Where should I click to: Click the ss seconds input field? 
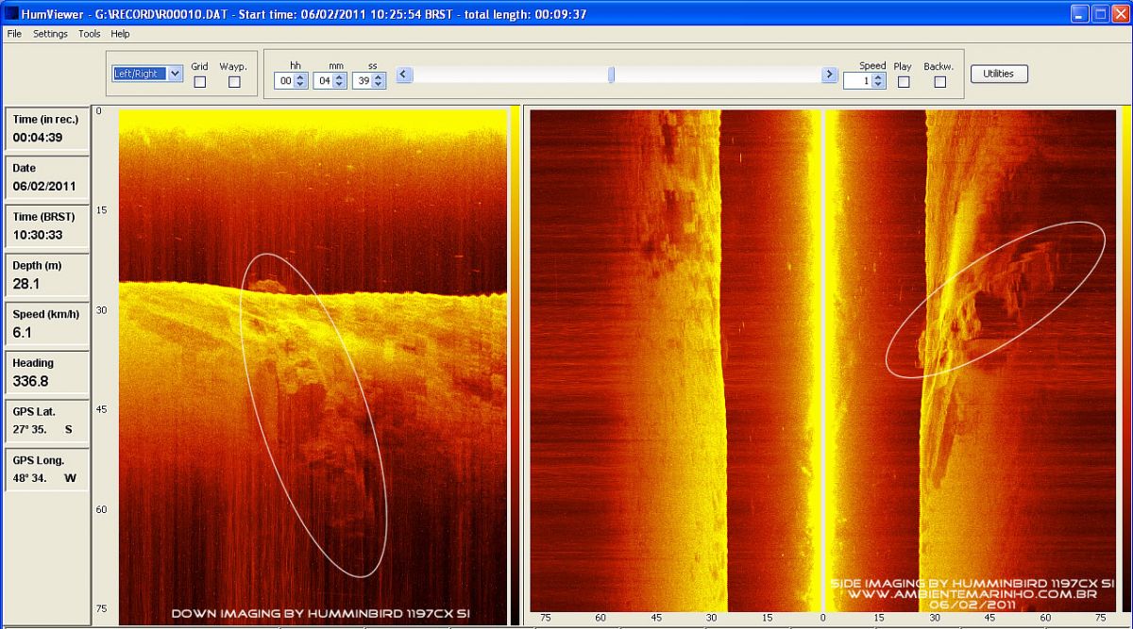362,81
